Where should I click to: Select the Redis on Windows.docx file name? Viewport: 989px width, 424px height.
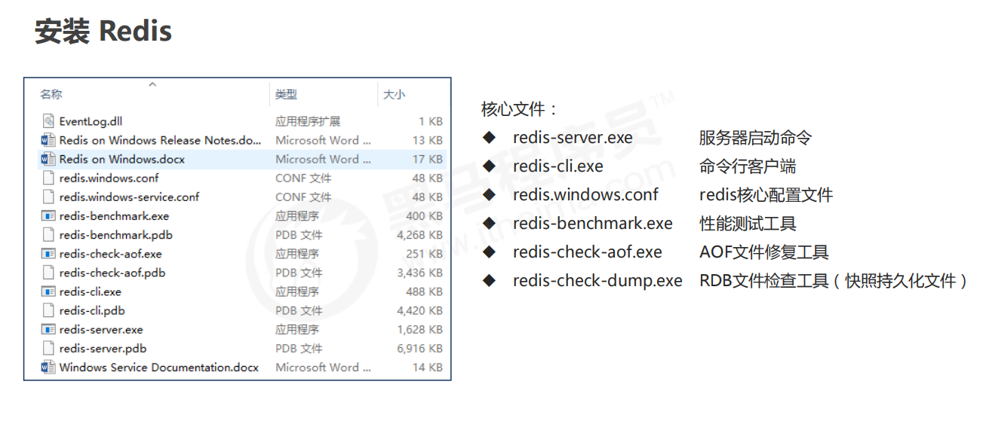[x=122, y=159]
